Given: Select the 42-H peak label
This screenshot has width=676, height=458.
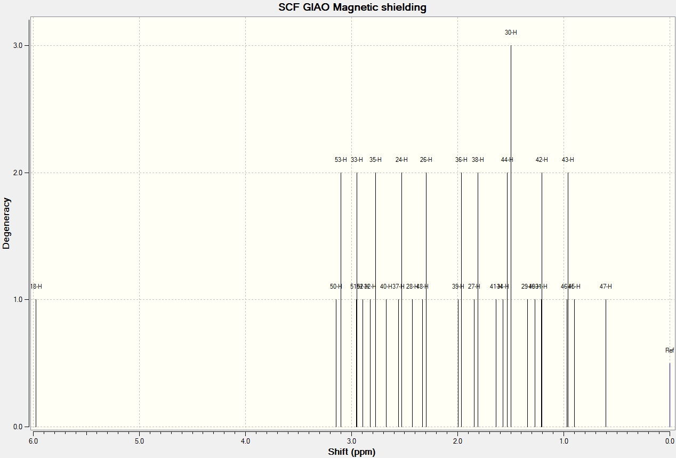Looking at the screenshot, I should coord(542,160).
